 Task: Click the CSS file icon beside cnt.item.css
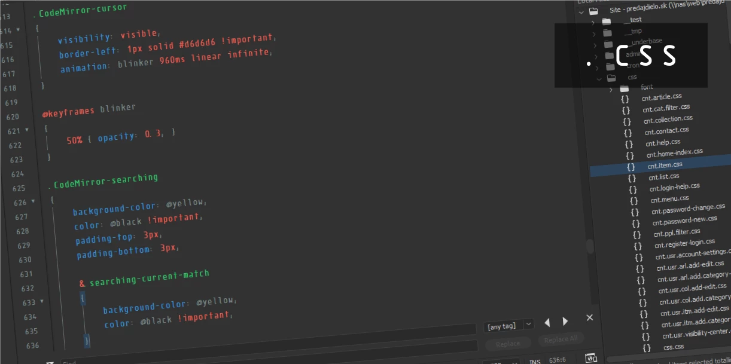(x=631, y=167)
